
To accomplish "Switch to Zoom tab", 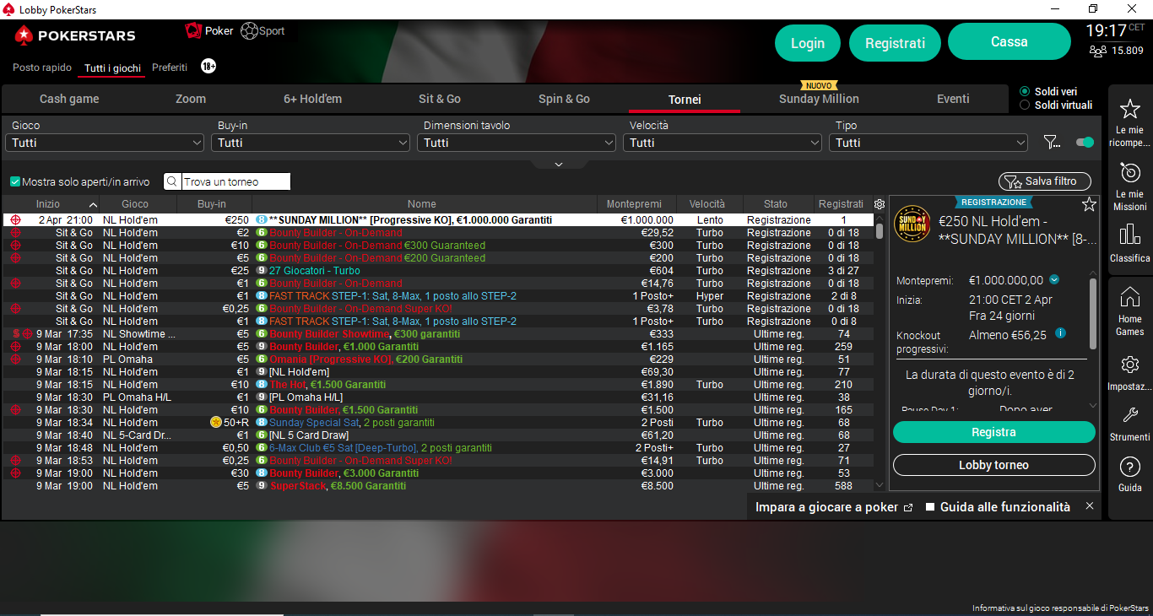I will tap(191, 99).
